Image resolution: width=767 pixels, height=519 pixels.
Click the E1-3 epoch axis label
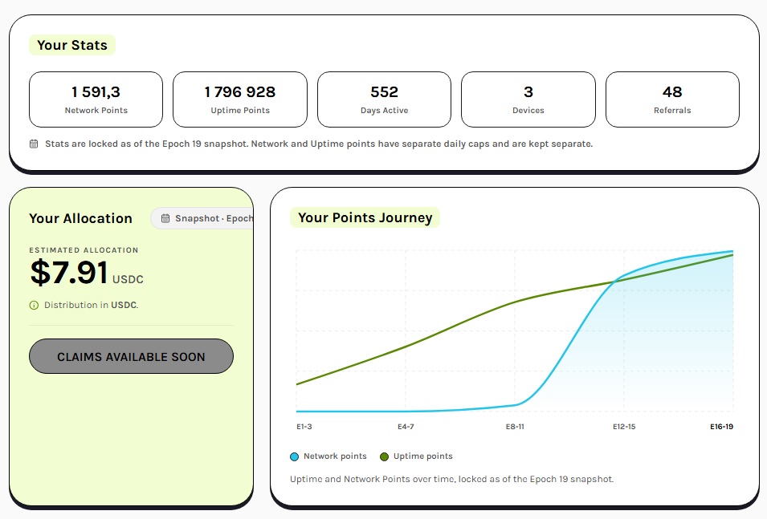[x=304, y=427]
